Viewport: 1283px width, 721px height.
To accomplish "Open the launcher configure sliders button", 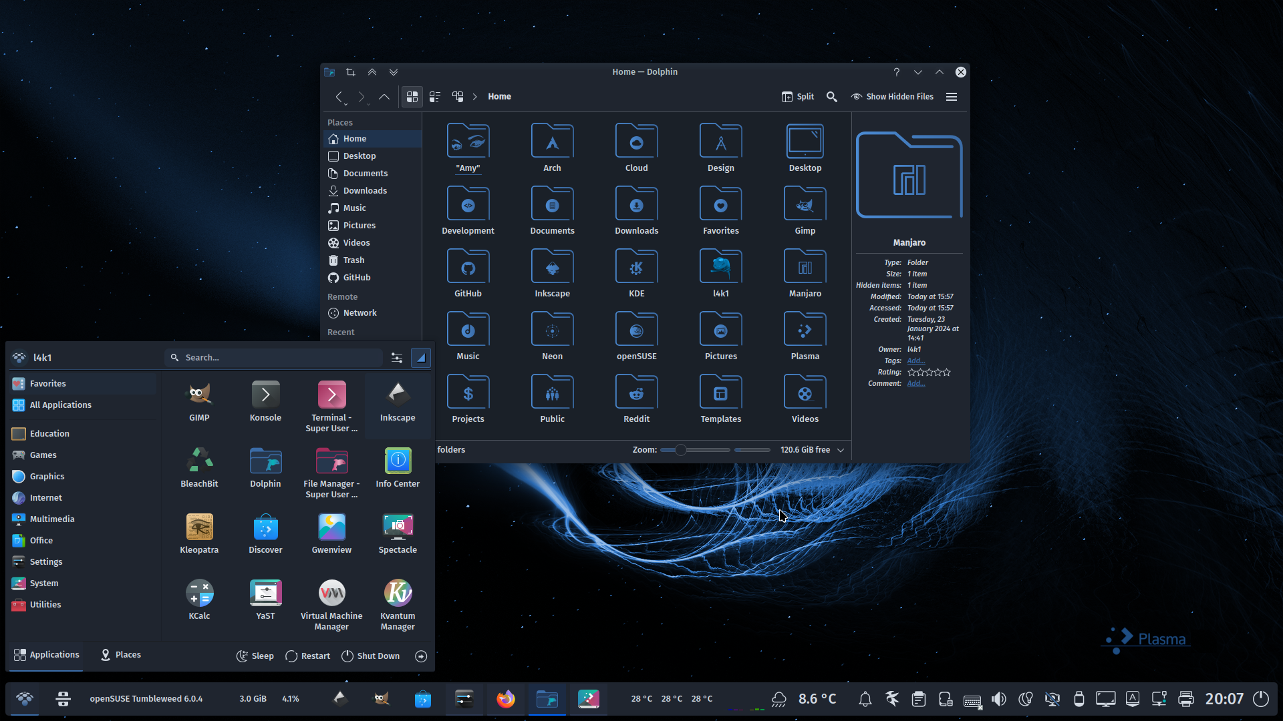I will 397,358.
